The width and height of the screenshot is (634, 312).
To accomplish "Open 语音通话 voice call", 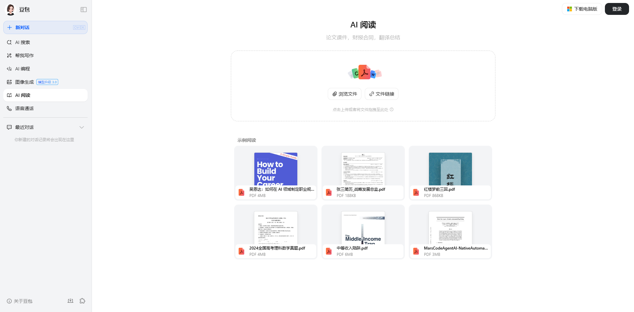I will (45, 108).
